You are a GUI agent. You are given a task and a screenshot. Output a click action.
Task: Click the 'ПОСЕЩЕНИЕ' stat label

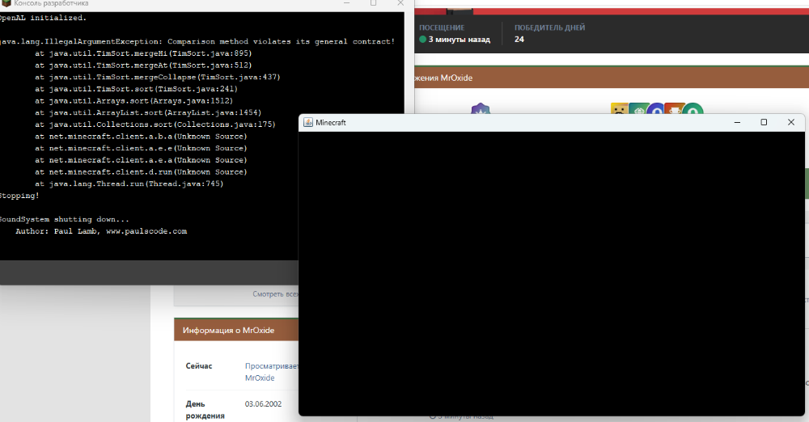(x=442, y=27)
